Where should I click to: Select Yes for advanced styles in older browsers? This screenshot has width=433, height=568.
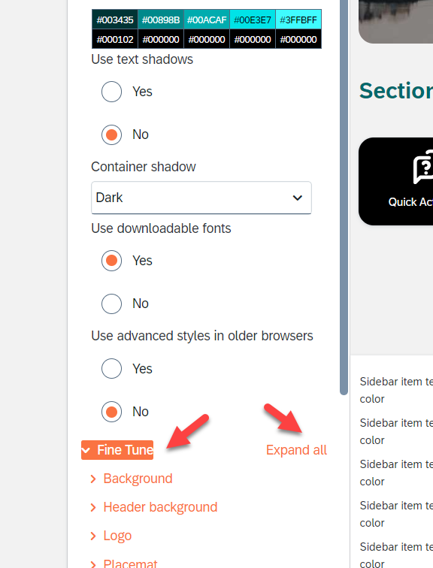pyautogui.click(x=111, y=368)
